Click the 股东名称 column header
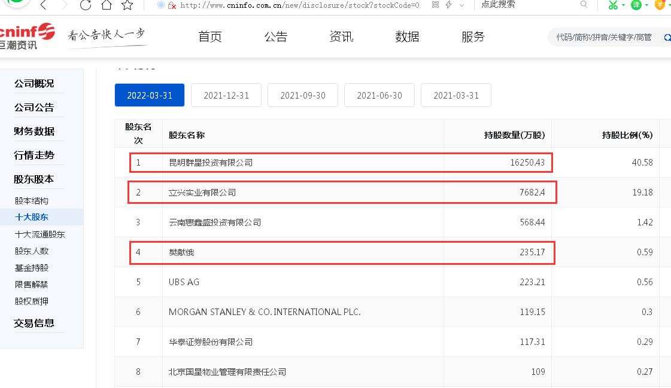This screenshot has height=388, width=671. [187, 135]
